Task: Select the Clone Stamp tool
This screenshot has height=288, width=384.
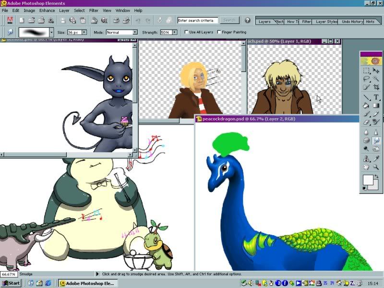Action: pyautogui.click(x=366, y=159)
